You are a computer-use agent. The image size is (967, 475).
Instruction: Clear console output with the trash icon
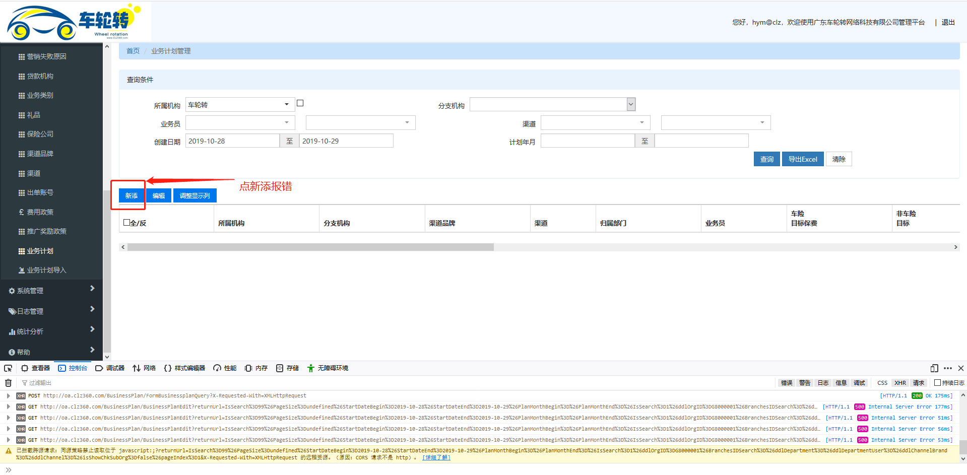coord(8,383)
